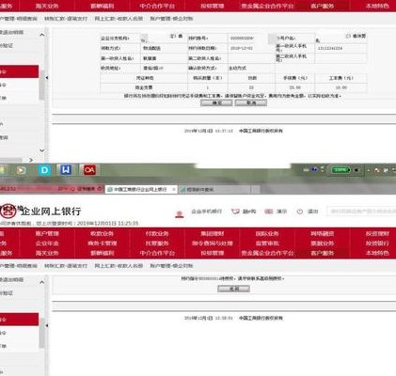Open 网络融资 menu in lower page
Screen dimensions: 396x376
point(323,233)
